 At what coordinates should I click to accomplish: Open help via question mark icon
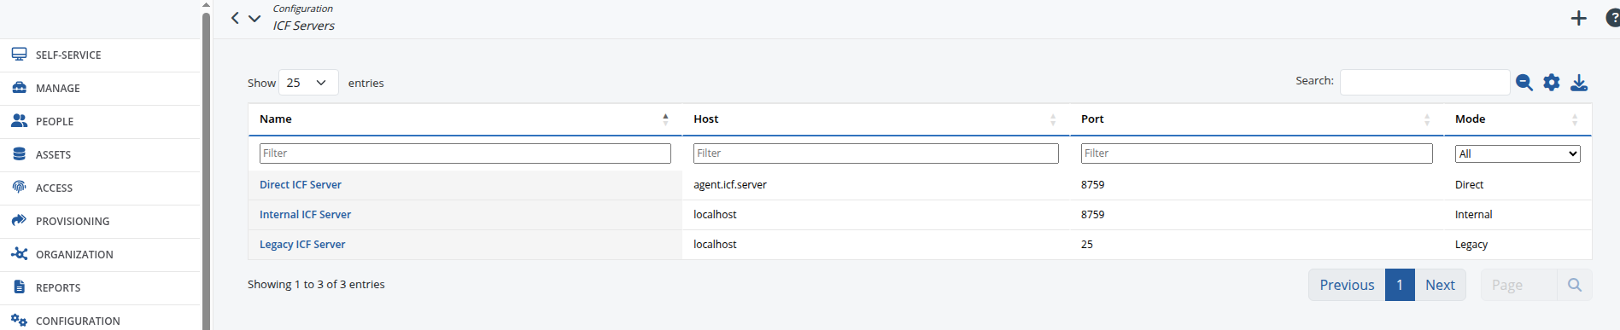(1612, 18)
